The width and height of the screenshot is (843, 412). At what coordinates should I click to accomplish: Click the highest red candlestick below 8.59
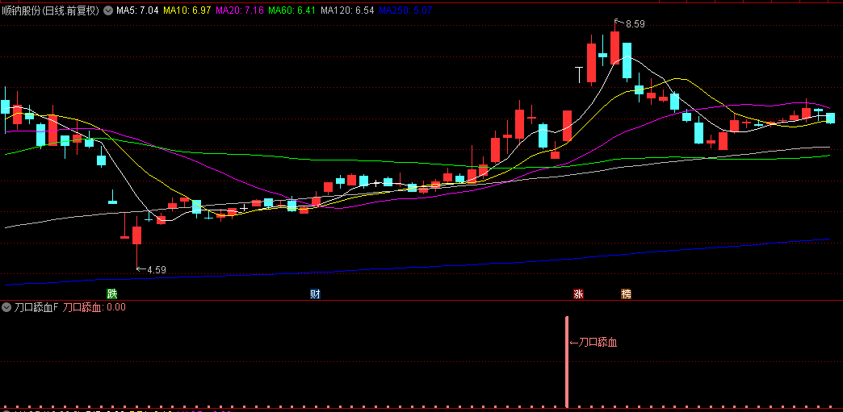click(x=614, y=46)
